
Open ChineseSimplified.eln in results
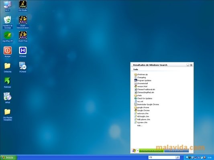(144, 92)
